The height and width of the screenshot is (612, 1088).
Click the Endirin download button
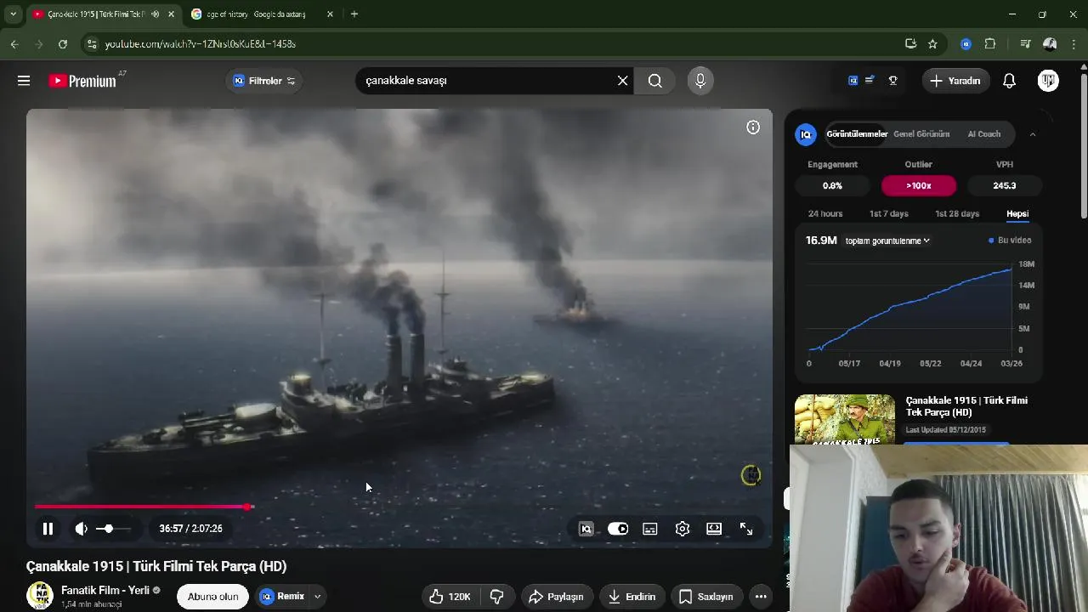(632, 597)
